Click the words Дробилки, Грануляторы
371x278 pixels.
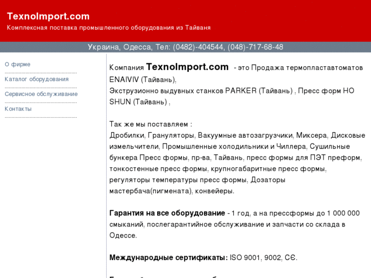tap(153, 135)
